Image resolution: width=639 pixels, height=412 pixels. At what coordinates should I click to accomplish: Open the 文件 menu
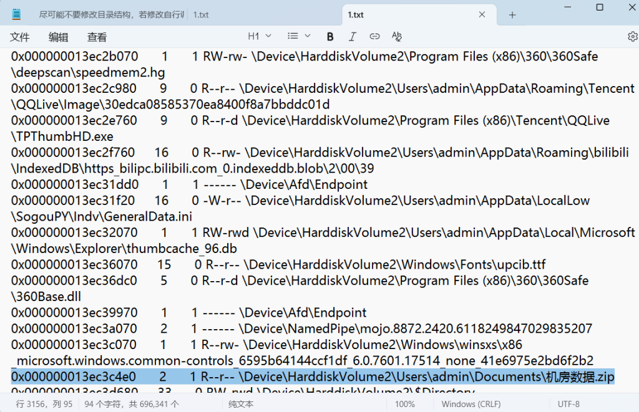coord(20,37)
